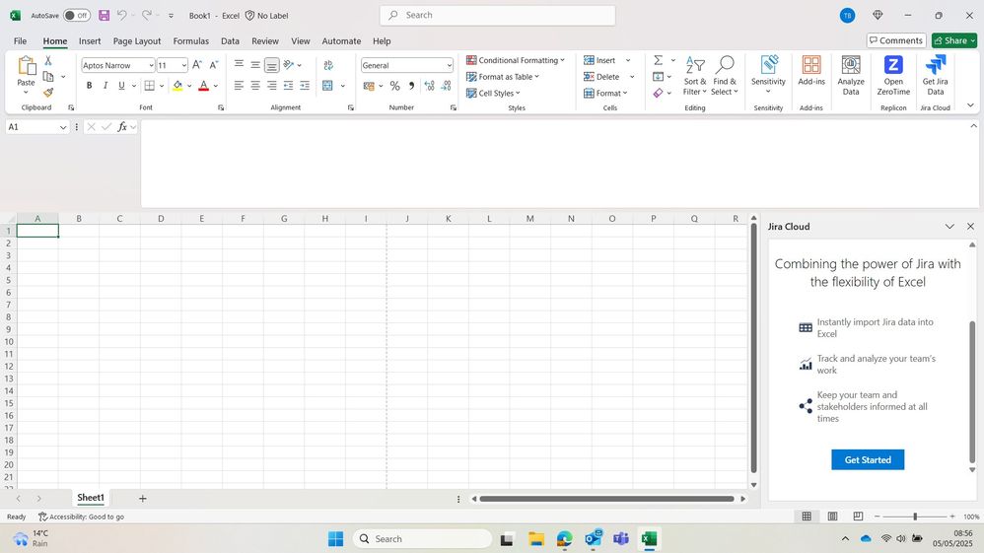Click the Share button
The width and height of the screenshot is (984, 553).
tap(953, 40)
